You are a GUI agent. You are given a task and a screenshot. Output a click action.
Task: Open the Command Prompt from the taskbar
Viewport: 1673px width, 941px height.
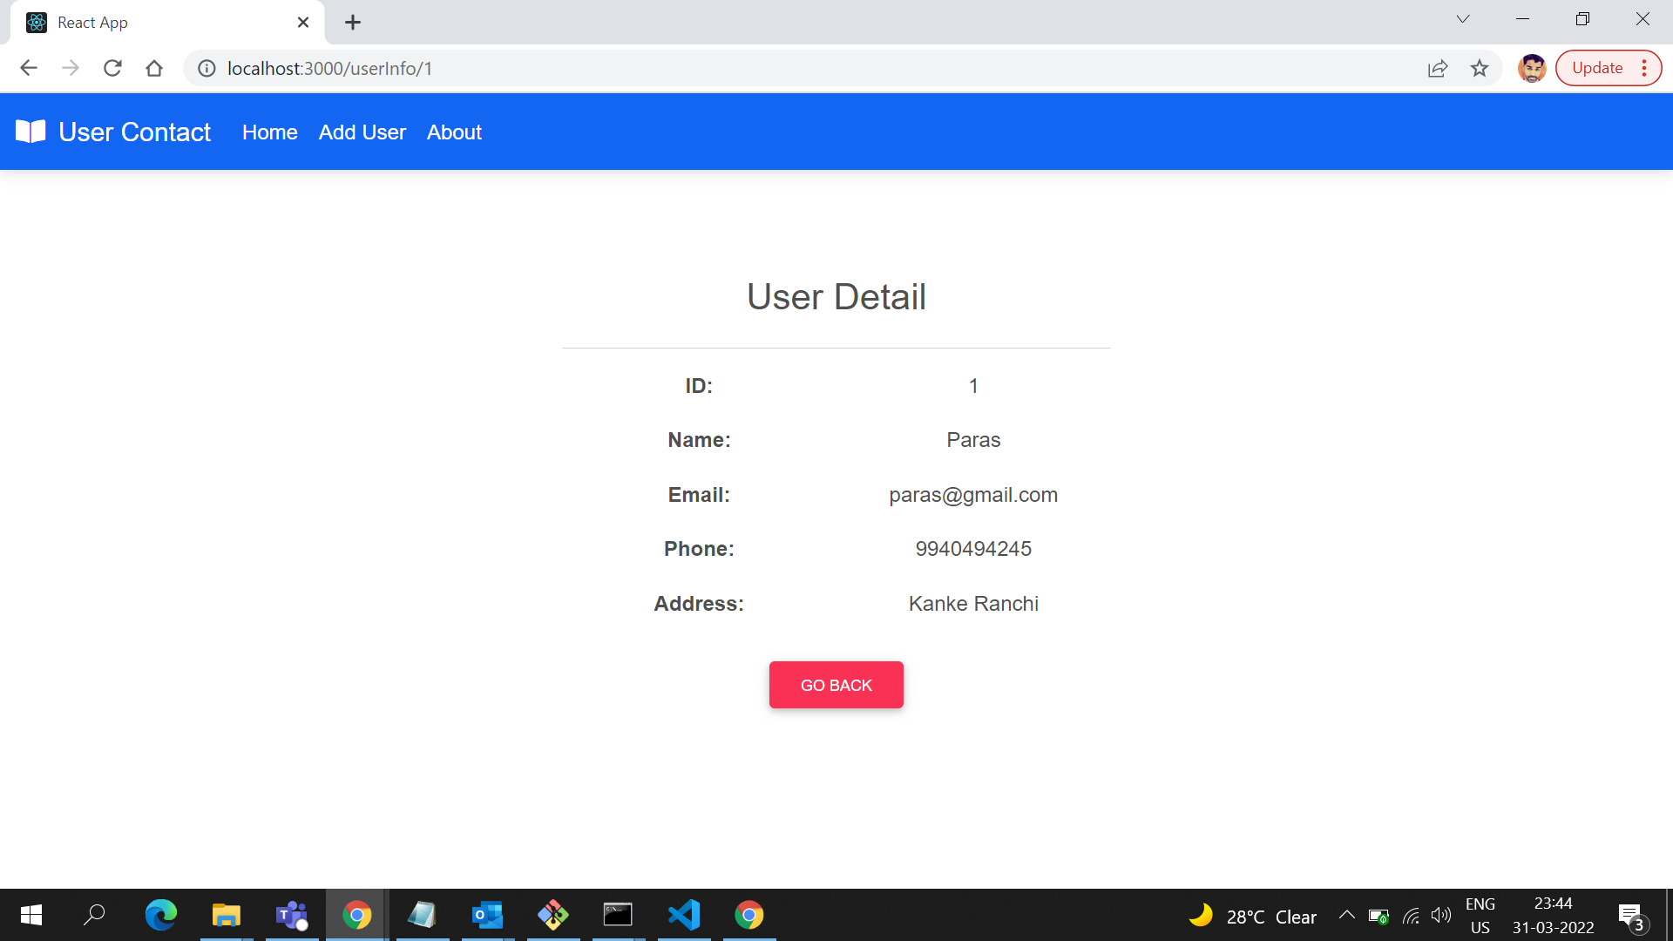619,915
